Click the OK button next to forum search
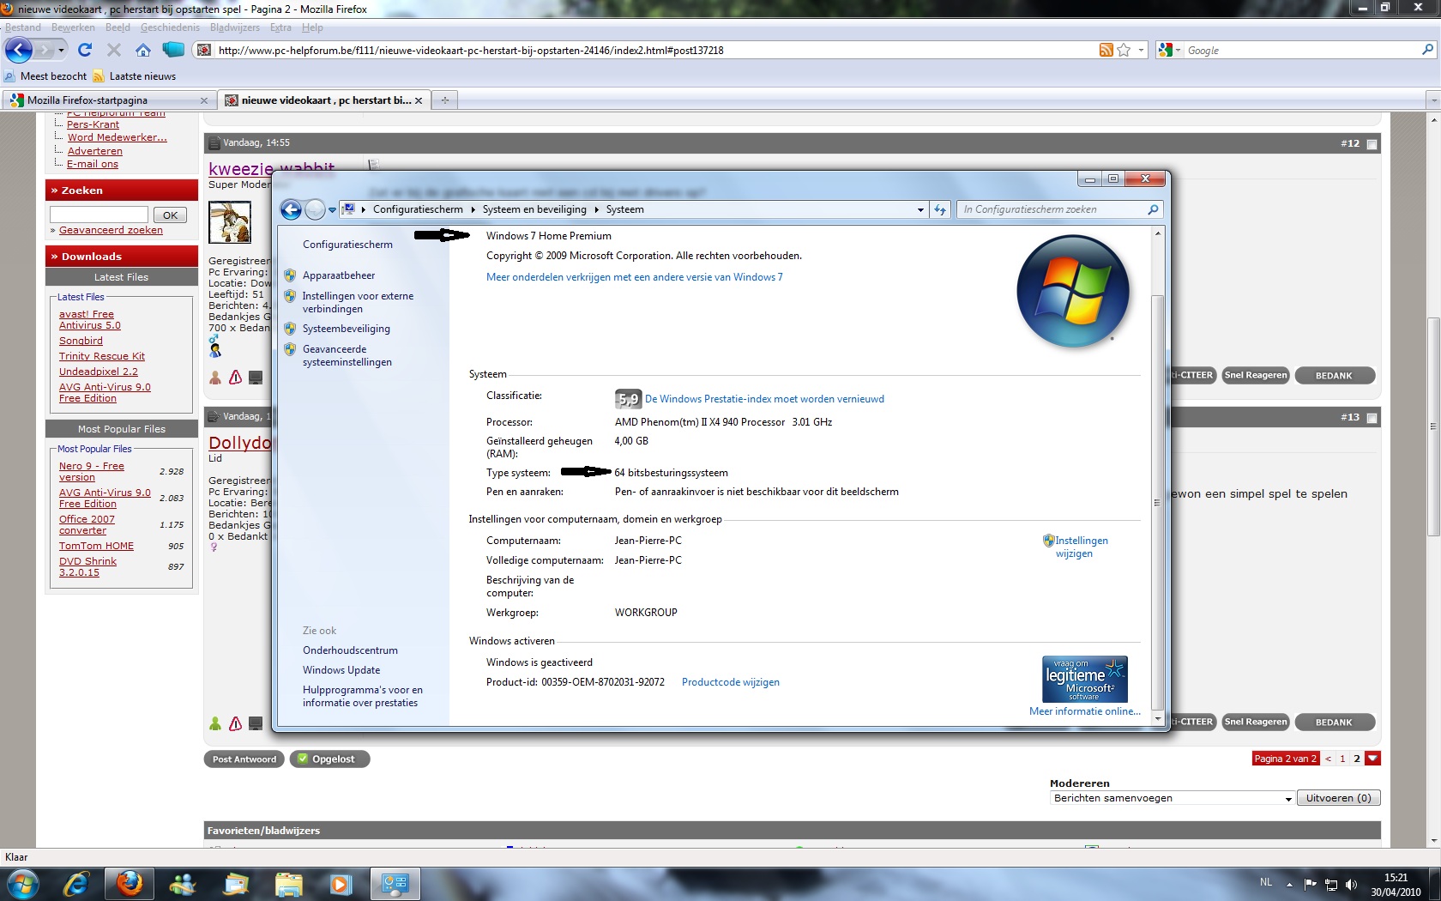 click(x=170, y=215)
